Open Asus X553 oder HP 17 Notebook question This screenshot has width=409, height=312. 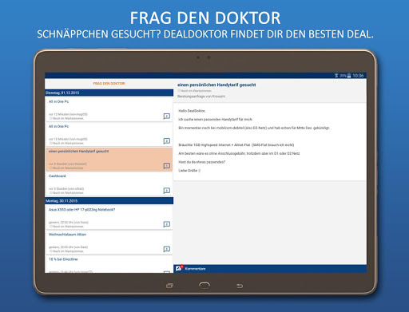109,218
